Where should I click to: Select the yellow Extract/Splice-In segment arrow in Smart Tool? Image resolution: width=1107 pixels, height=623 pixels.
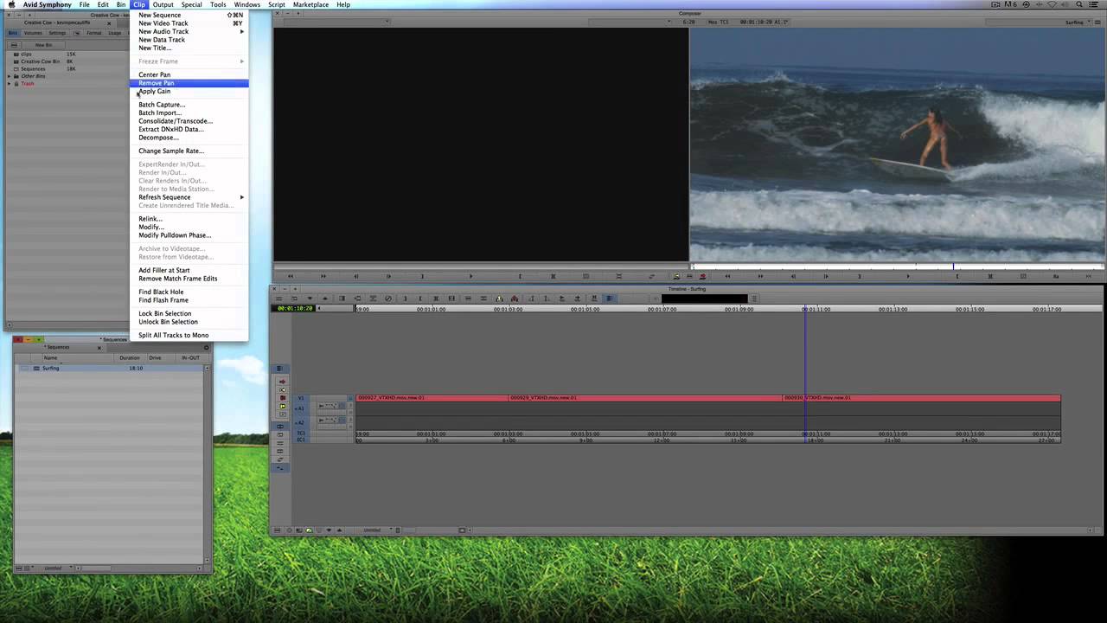pyautogui.click(x=283, y=390)
